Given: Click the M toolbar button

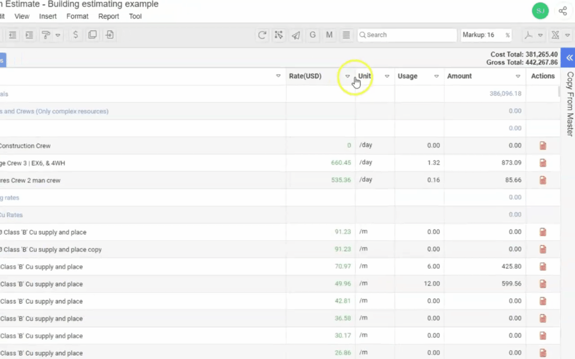Looking at the screenshot, I should coord(329,35).
